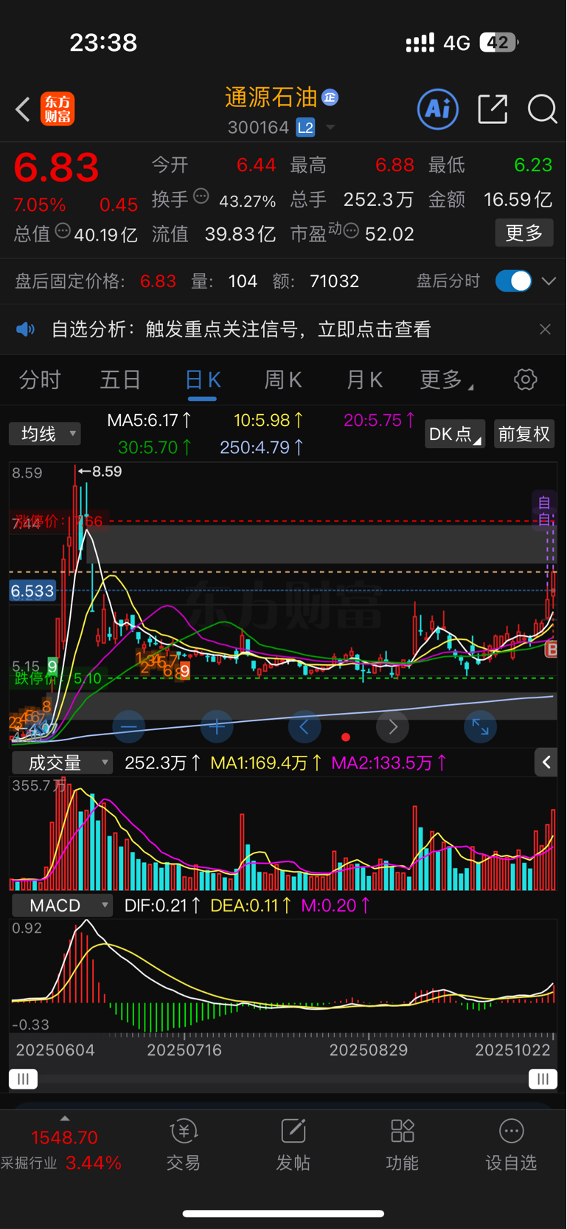Open the MACD indicator dropdown

pos(63,906)
